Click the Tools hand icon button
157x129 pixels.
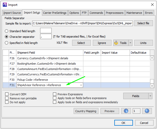tap(120, 43)
